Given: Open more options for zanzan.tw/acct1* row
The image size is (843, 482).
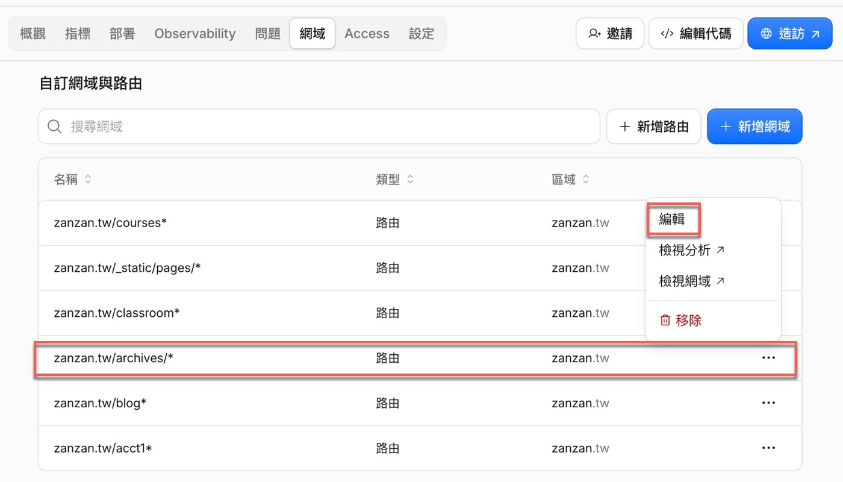Looking at the screenshot, I should point(768,448).
